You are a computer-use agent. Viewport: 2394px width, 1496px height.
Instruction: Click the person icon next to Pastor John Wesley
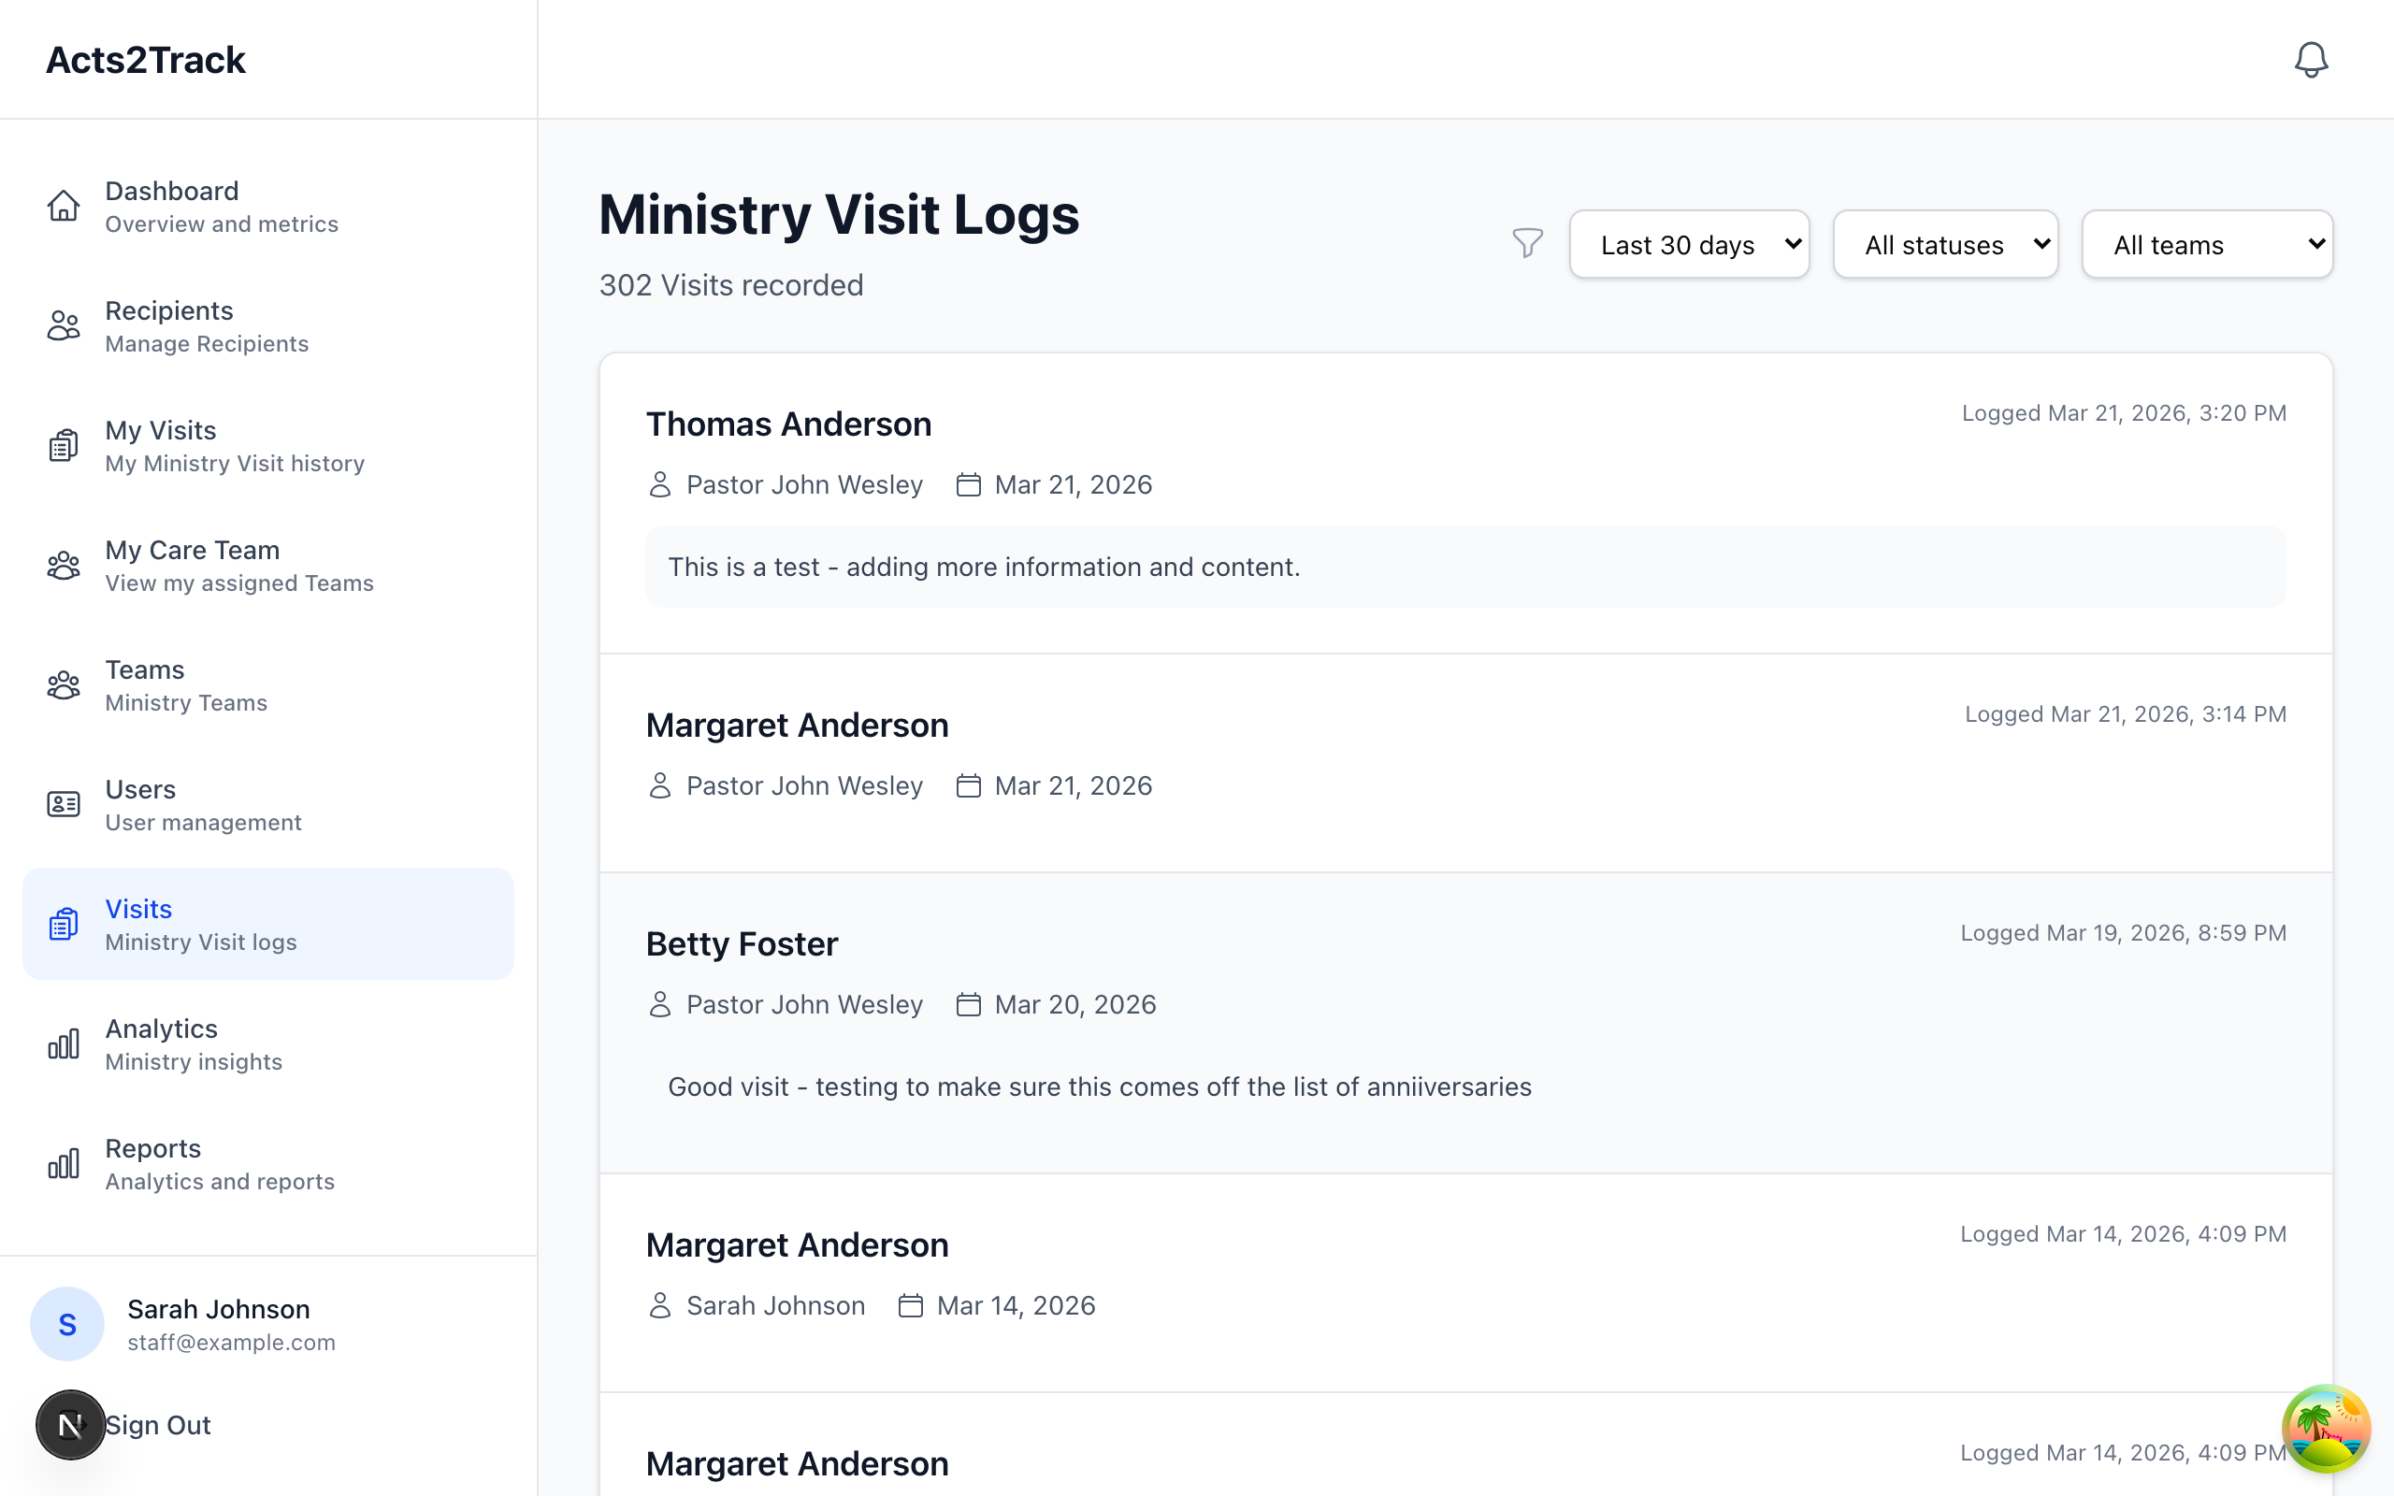pos(660,483)
